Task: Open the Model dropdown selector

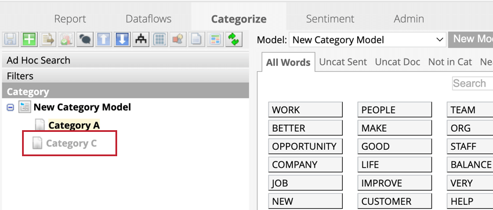Action: 367,40
